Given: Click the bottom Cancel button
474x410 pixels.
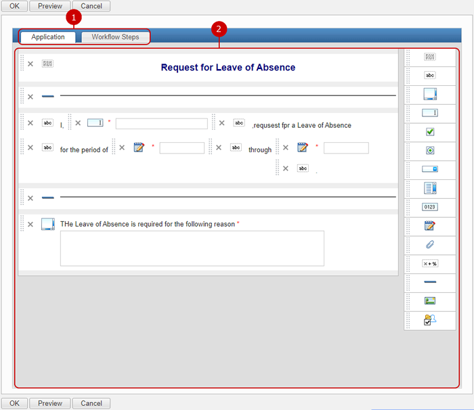Looking at the screenshot, I should tap(91, 403).
